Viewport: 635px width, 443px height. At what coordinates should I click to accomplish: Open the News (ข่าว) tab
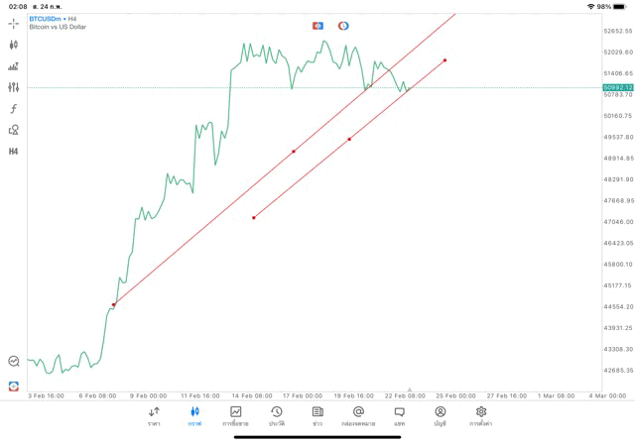pyautogui.click(x=317, y=416)
